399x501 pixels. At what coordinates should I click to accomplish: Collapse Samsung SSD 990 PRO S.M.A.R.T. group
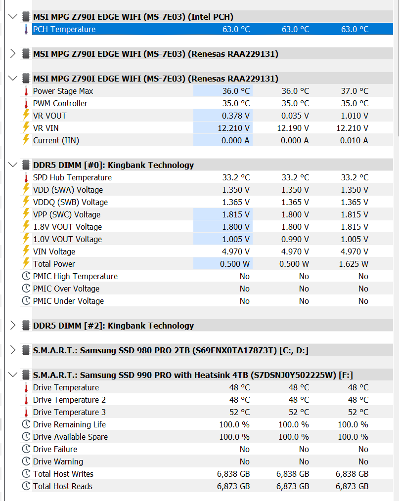click(x=13, y=375)
